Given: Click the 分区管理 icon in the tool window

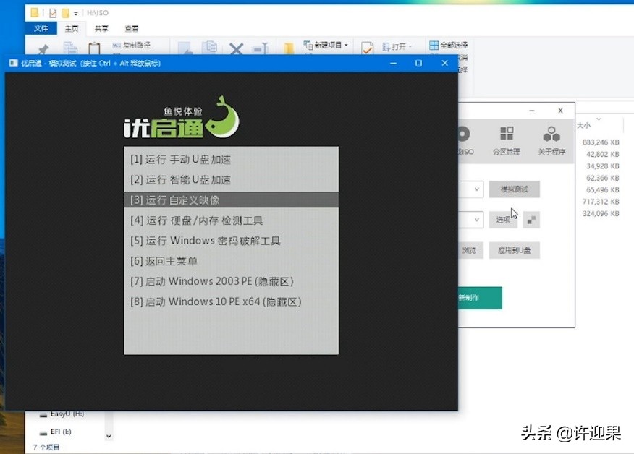Looking at the screenshot, I should pyautogui.click(x=506, y=141).
